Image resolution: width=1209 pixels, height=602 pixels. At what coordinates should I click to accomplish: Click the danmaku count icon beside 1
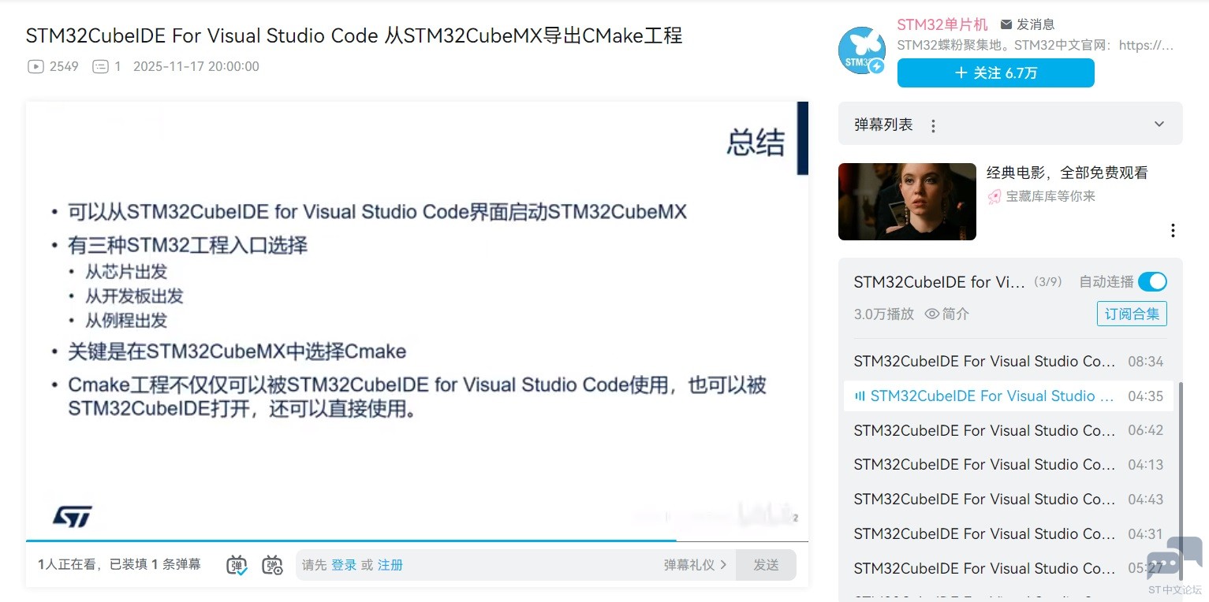pyautogui.click(x=100, y=67)
